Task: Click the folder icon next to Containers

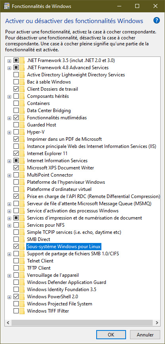Action: click(22, 103)
